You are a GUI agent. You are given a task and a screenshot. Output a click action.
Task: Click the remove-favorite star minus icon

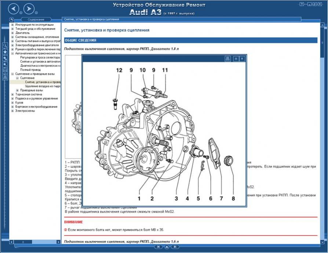click(5, 65)
